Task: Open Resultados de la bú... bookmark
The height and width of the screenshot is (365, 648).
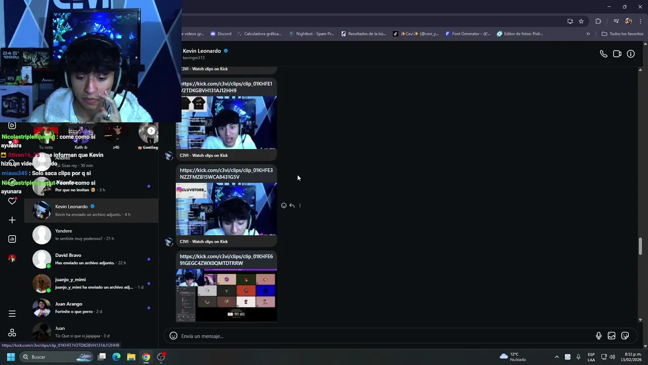Action: click(x=363, y=34)
